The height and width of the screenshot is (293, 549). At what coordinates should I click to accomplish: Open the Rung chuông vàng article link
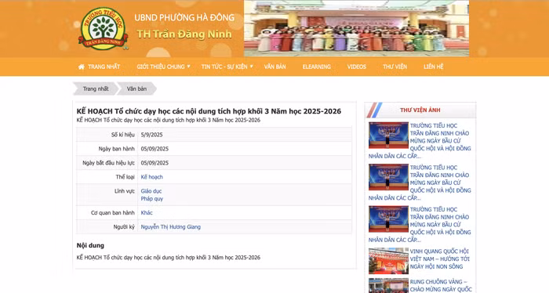pyautogui.click(x=441, y=286)
